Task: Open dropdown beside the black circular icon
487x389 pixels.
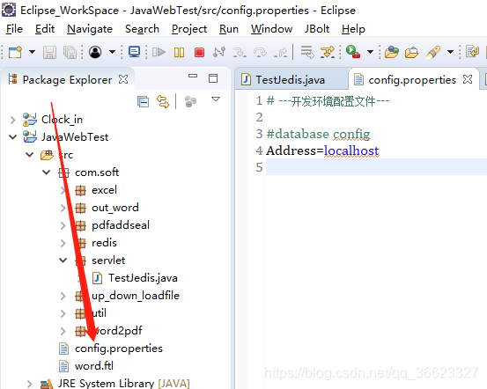Action: [x=112, y=52]
